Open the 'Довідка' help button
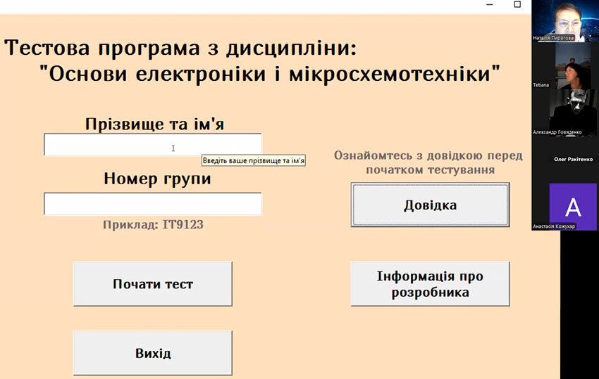The width and height of the screenshot is (599, 379). click(430, 205)
